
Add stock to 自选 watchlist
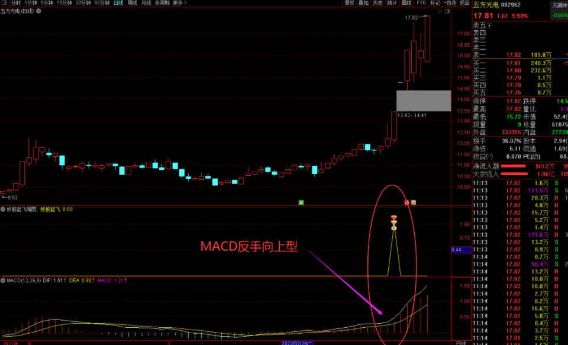(450, 3)
